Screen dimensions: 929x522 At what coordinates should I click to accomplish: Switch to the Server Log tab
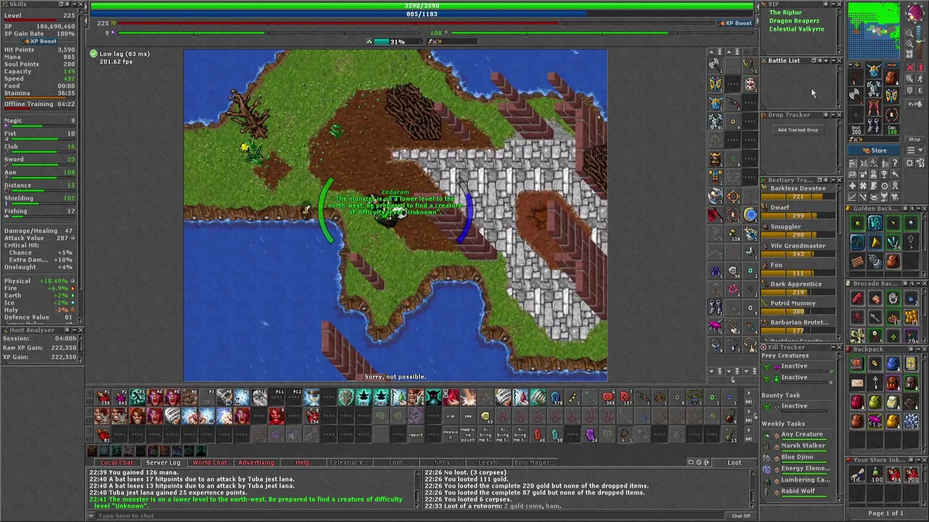pyautogui.click(x=163, y=463)
